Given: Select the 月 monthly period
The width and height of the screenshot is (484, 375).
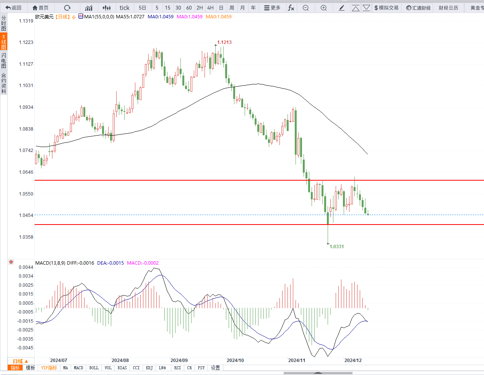Looking at the screenshot, I should [x=242, y=8].
